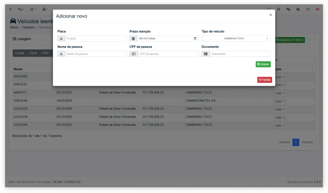Screen dimensions: 328x193
Task: Click the red Fechar button
Action: pos(265,80)
